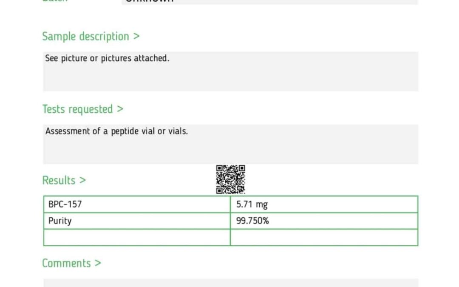Screen dimensions: 459x287
Task: Click the comments text box at bottom
Action: coord(231,283)
